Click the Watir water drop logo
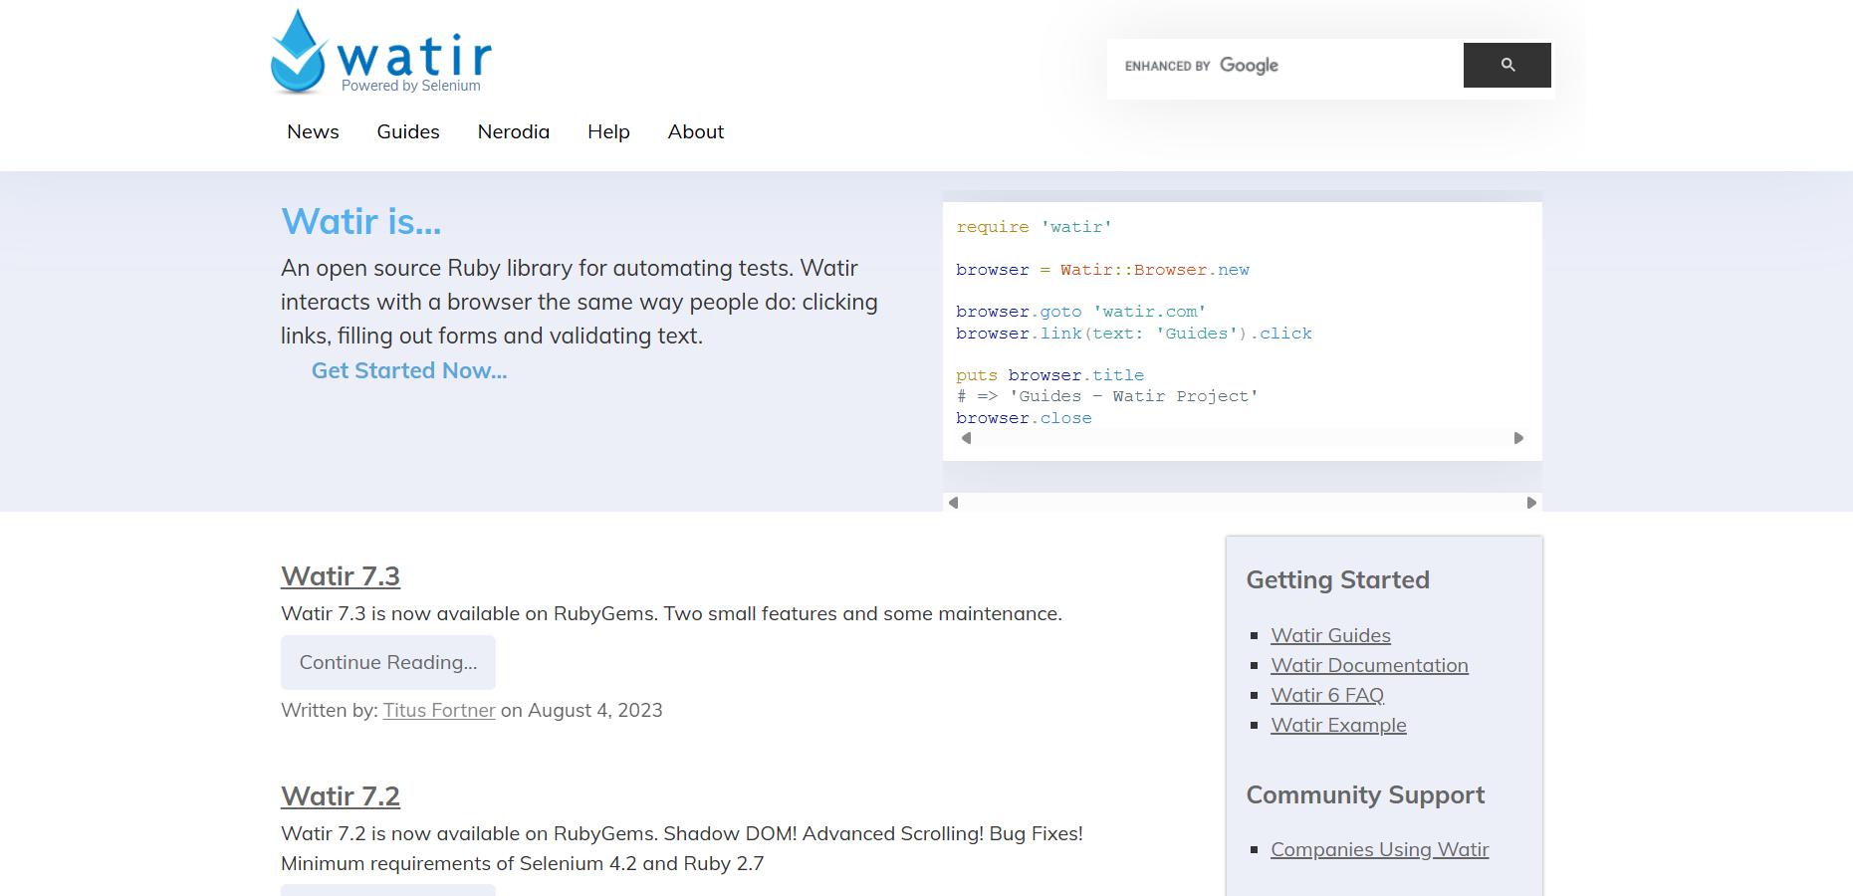Viewport: 1853px width, 896px height. (x=299, y=53)
